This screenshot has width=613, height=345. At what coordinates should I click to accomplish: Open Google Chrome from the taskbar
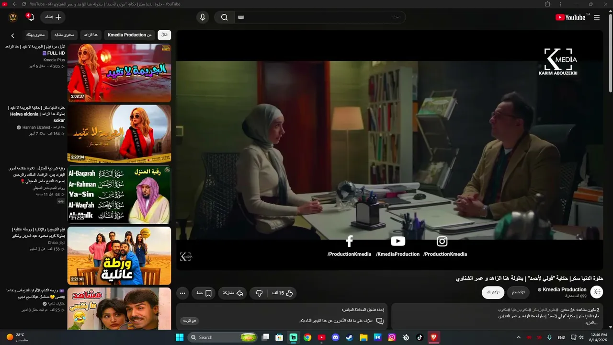click(x=307, y=337)
